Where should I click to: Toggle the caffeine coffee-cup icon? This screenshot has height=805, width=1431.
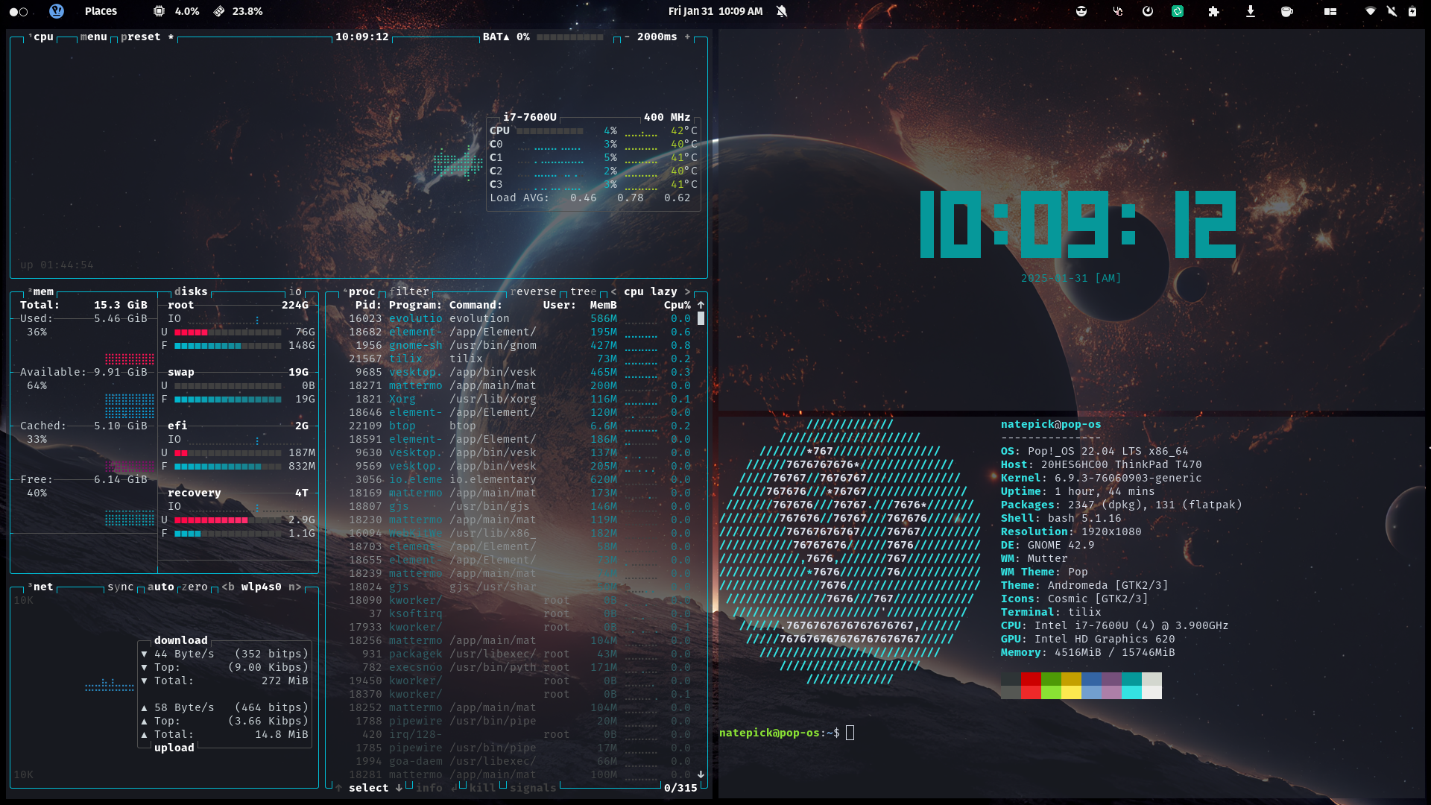click(1287, 11)
